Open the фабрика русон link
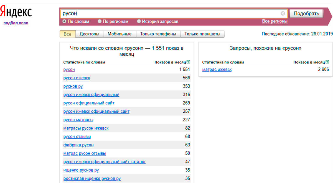This screenshot has height=183, width=333. point(78,145)
